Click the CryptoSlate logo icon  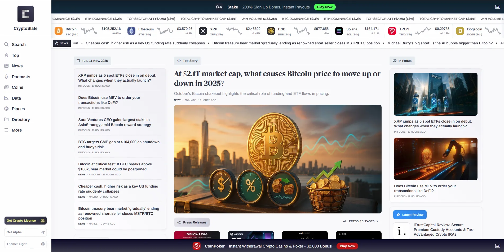point(25,14)
